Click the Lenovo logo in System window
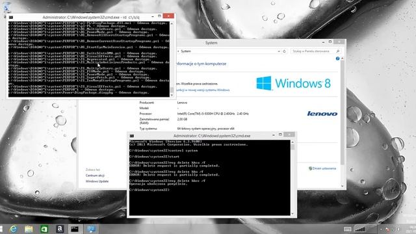 (322, 114)
